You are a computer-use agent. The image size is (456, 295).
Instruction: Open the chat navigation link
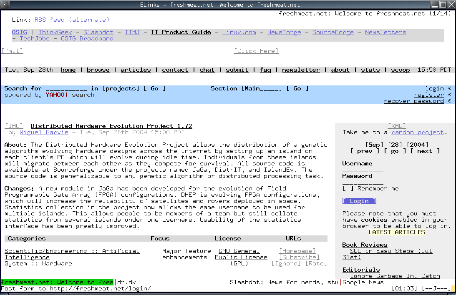(207, 70)
